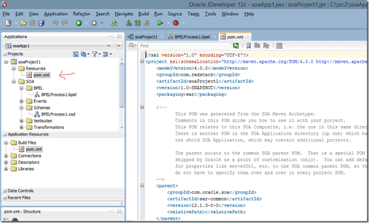This screenshot has width=369, height=223.
Task: Click the green Back navigation arrow
Action: [x=78, y=23]
